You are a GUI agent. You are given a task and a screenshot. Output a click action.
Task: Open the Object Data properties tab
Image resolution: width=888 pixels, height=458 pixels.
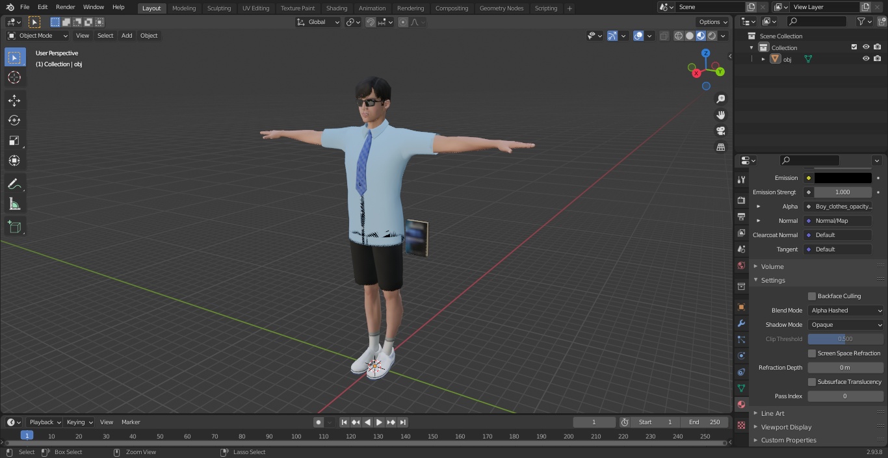[x=741, y=388]
